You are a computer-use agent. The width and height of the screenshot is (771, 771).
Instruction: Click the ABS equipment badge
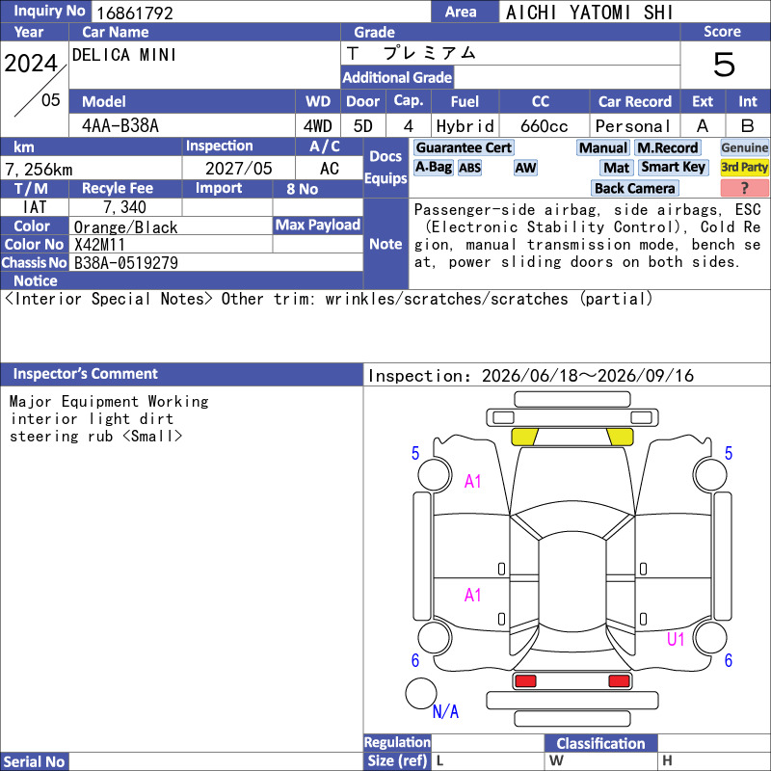coord(469,168)
